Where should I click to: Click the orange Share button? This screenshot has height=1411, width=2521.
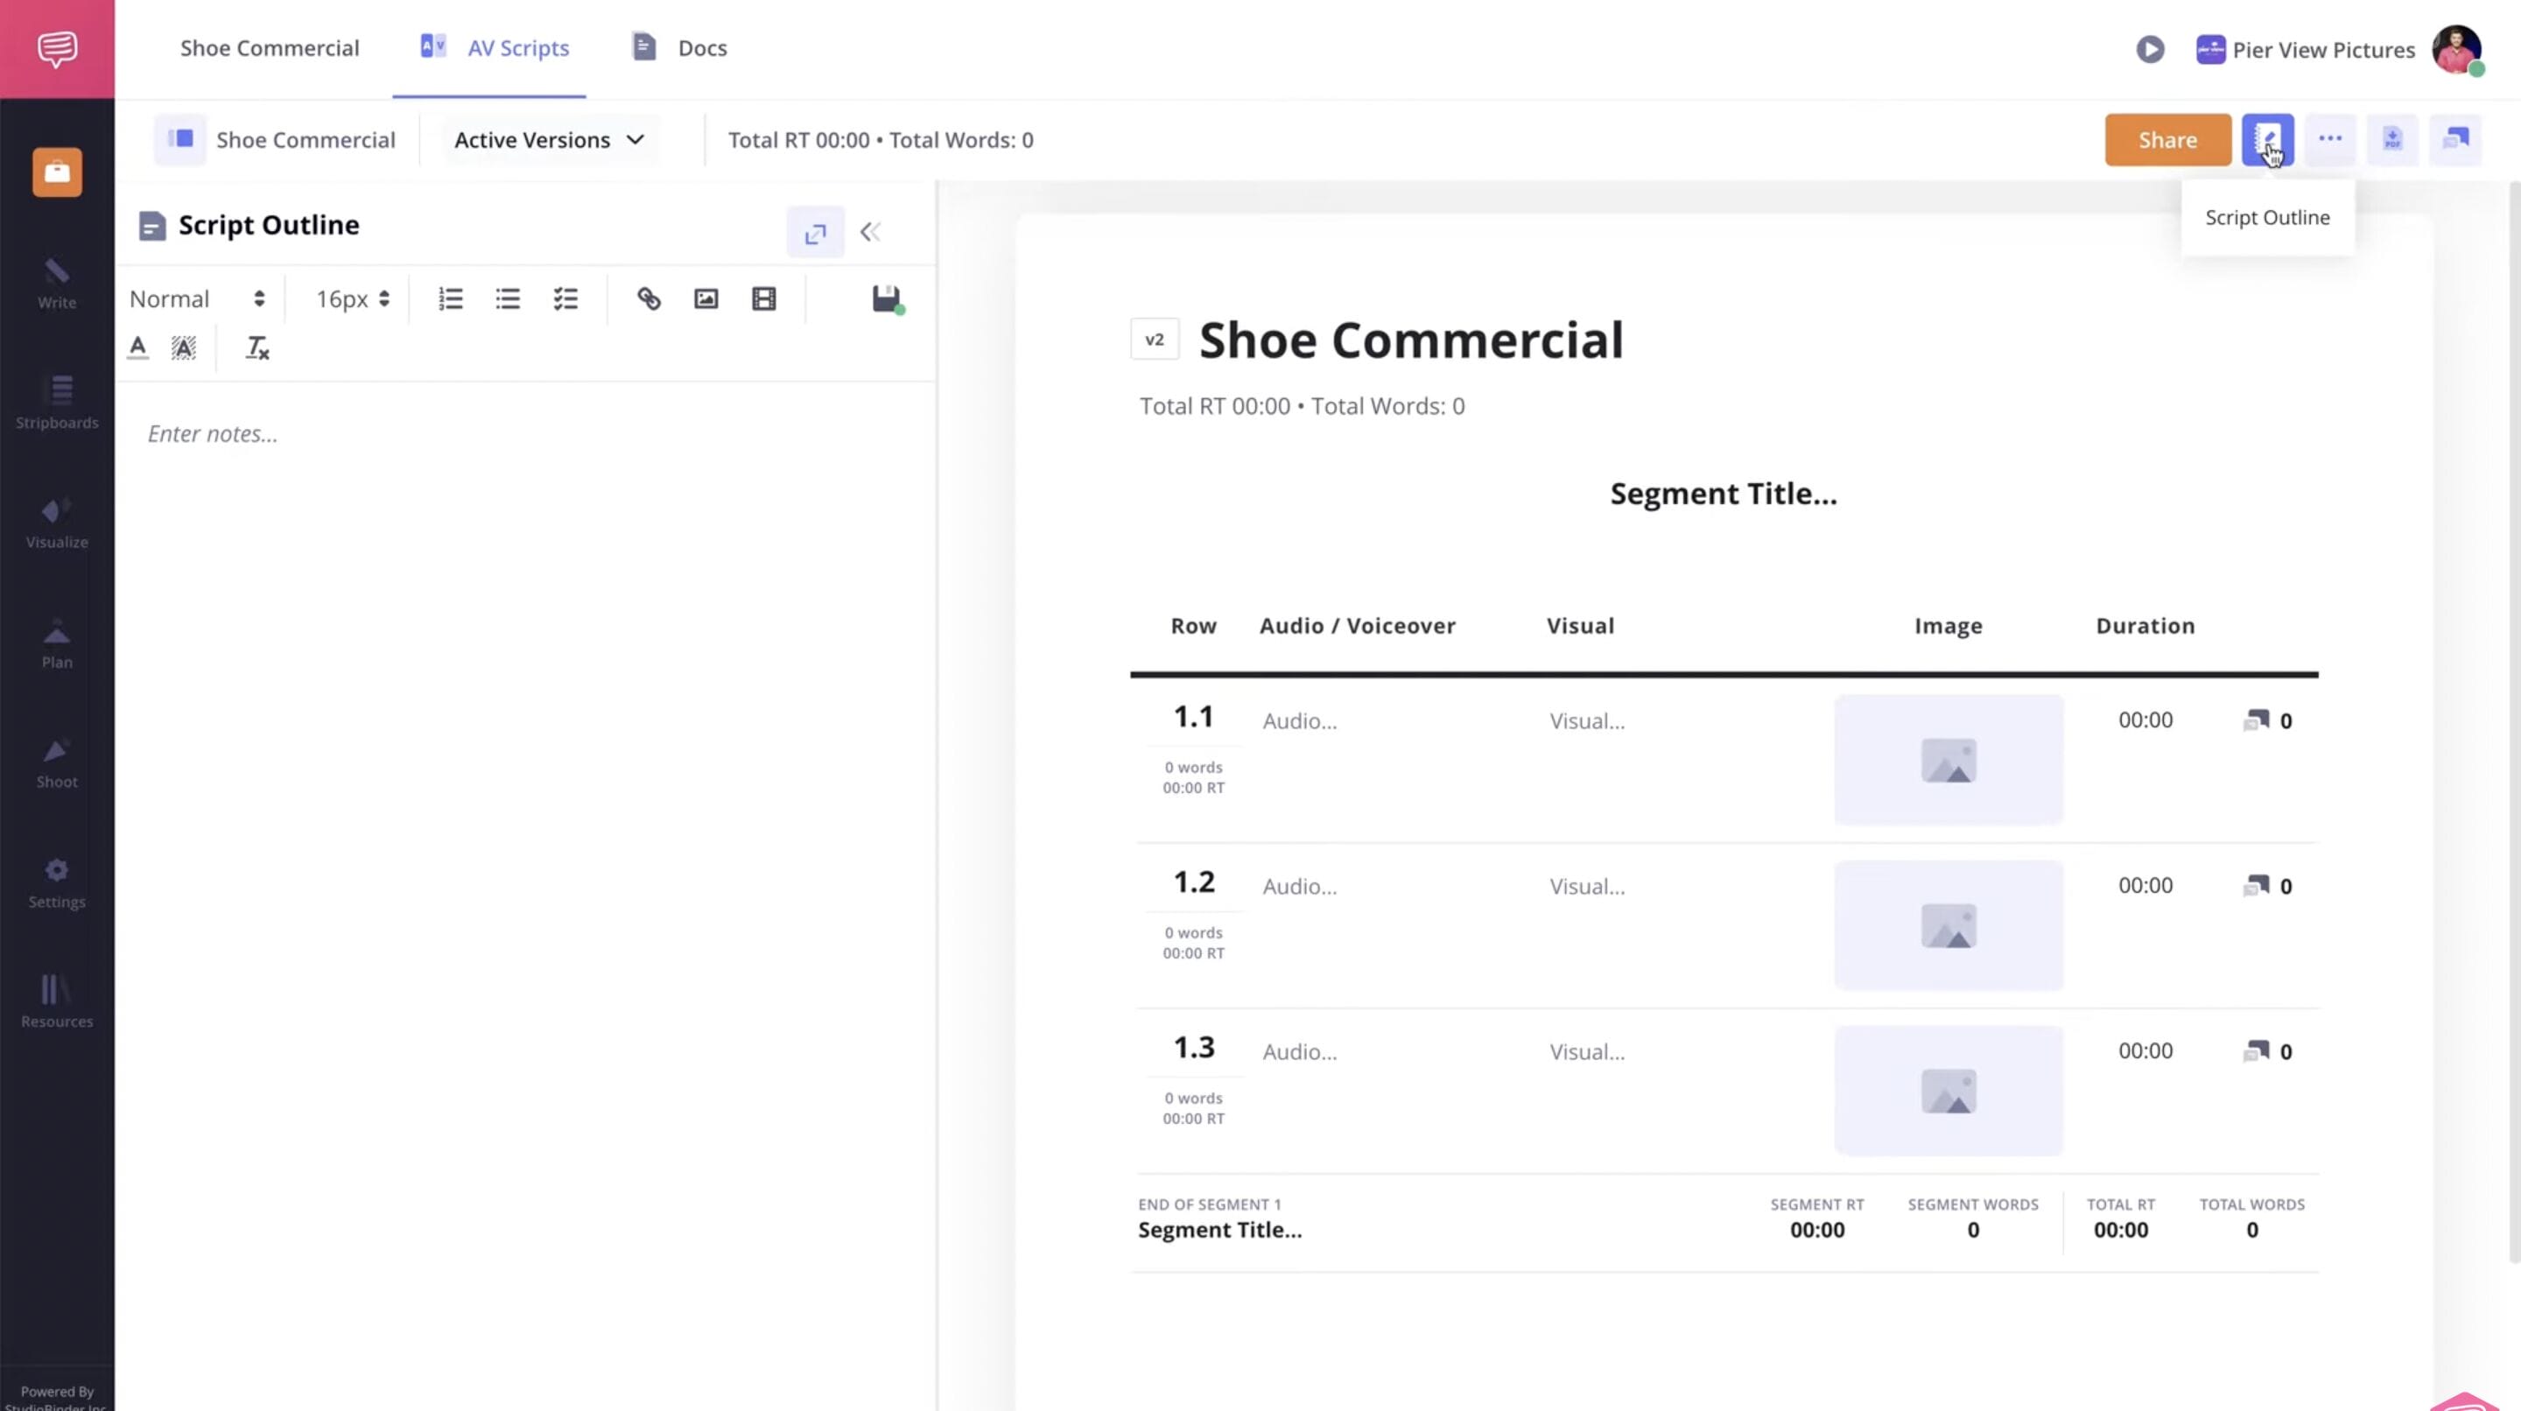(x=2166, y=140)
